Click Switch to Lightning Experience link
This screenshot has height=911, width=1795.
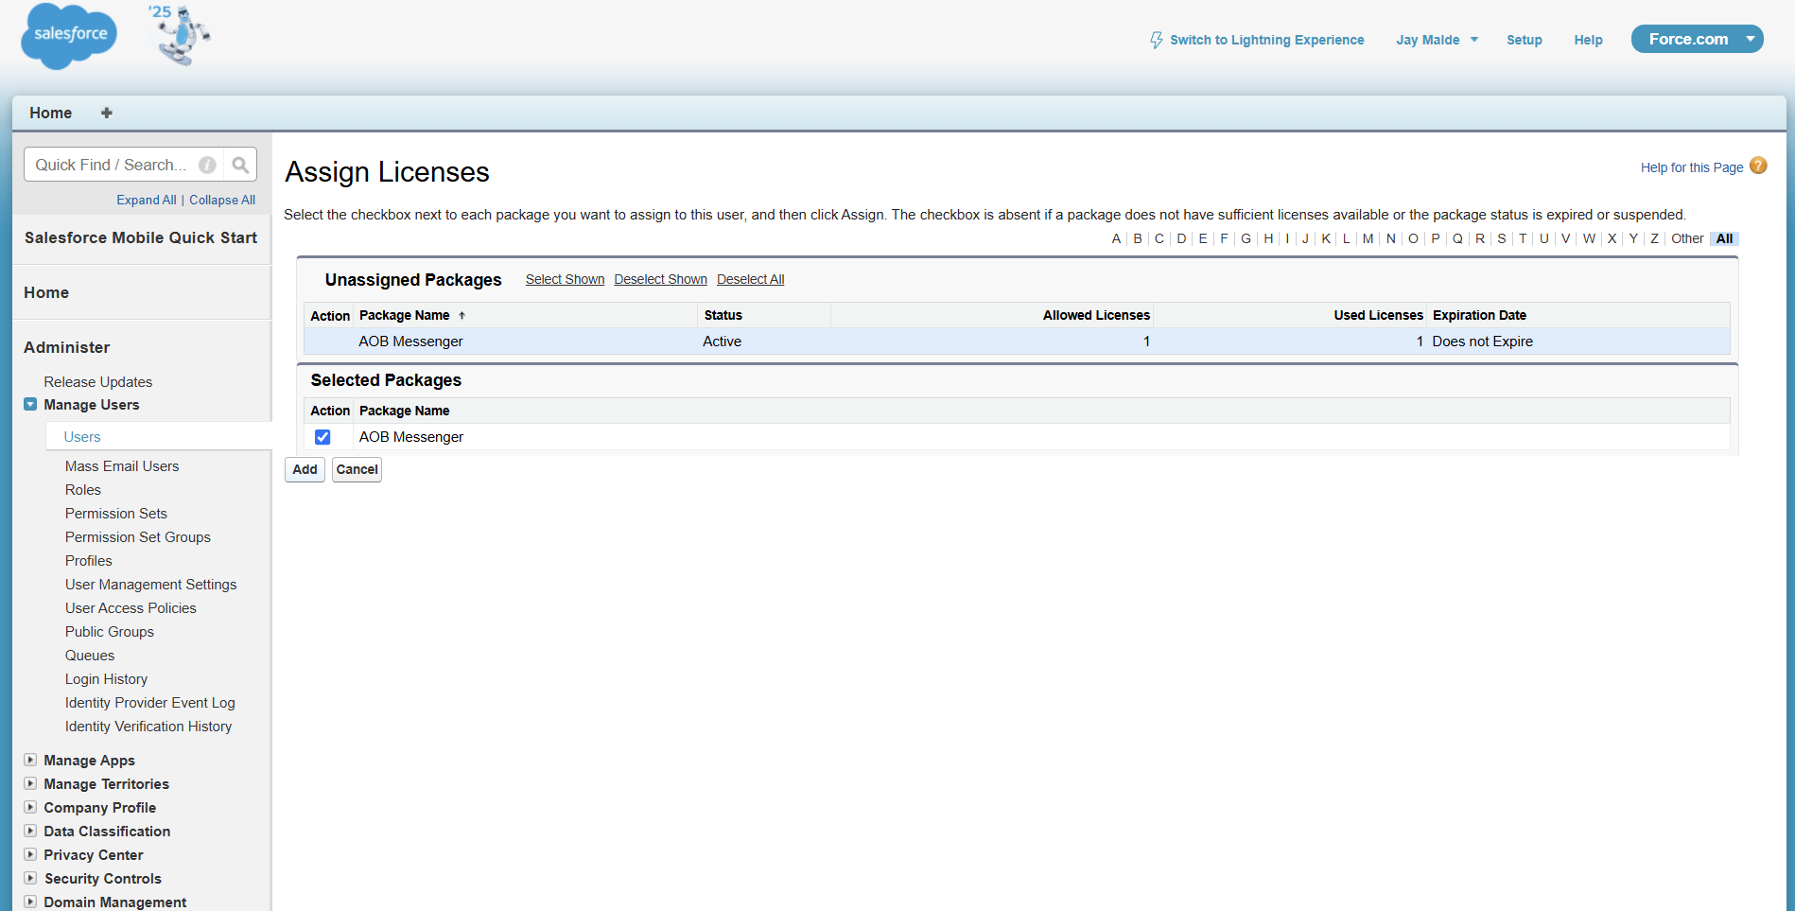click(1266, 40)
